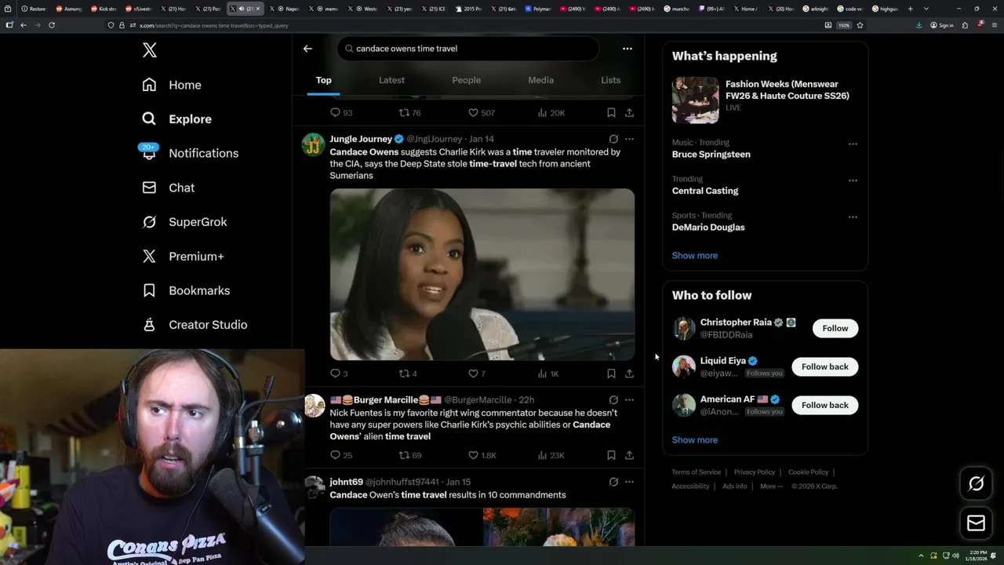Image resolution: width=1004 pixels, height=565 pixels.
Task: Switch to the Media tab
Action: 540,80
